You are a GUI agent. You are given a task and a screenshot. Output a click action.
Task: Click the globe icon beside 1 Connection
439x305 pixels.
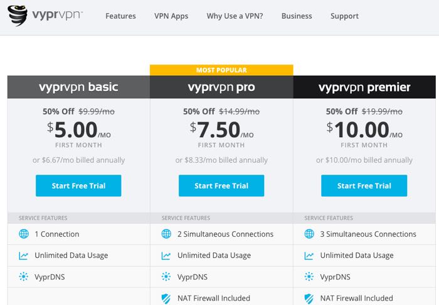[24, 234]
